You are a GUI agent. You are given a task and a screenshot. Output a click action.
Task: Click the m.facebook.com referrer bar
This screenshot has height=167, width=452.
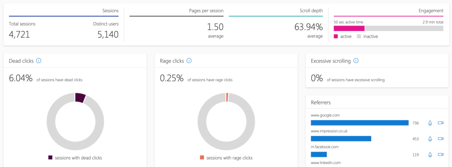(x=319, y=154)
